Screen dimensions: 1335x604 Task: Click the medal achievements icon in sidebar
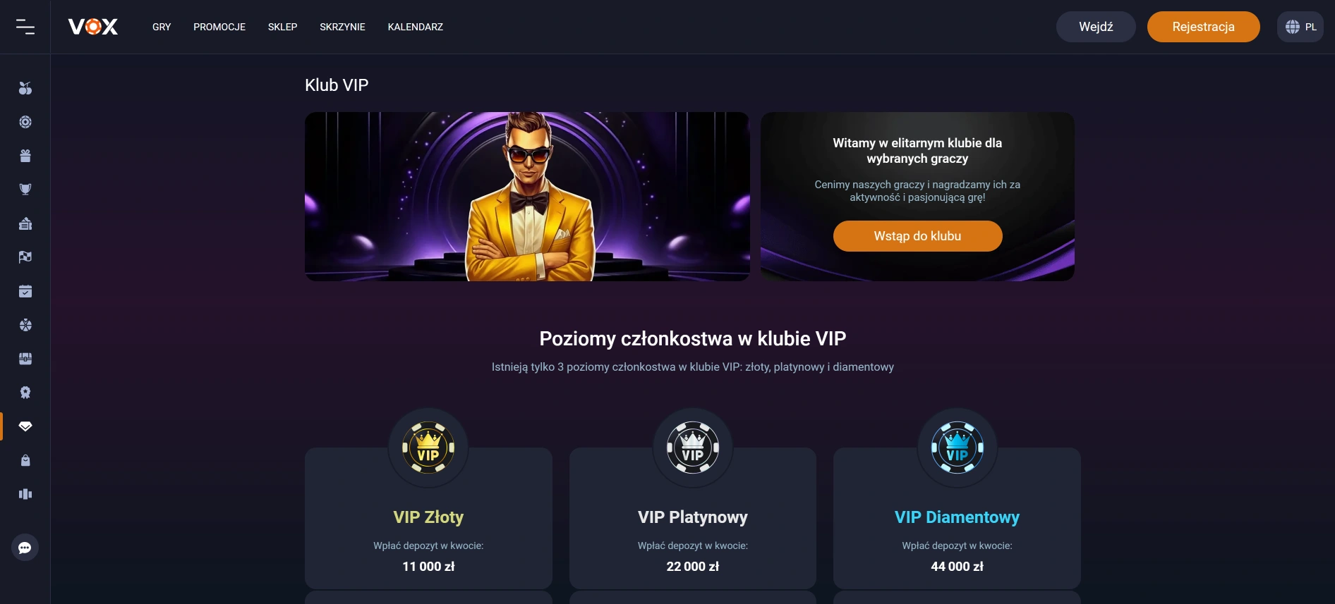(25, 392)
